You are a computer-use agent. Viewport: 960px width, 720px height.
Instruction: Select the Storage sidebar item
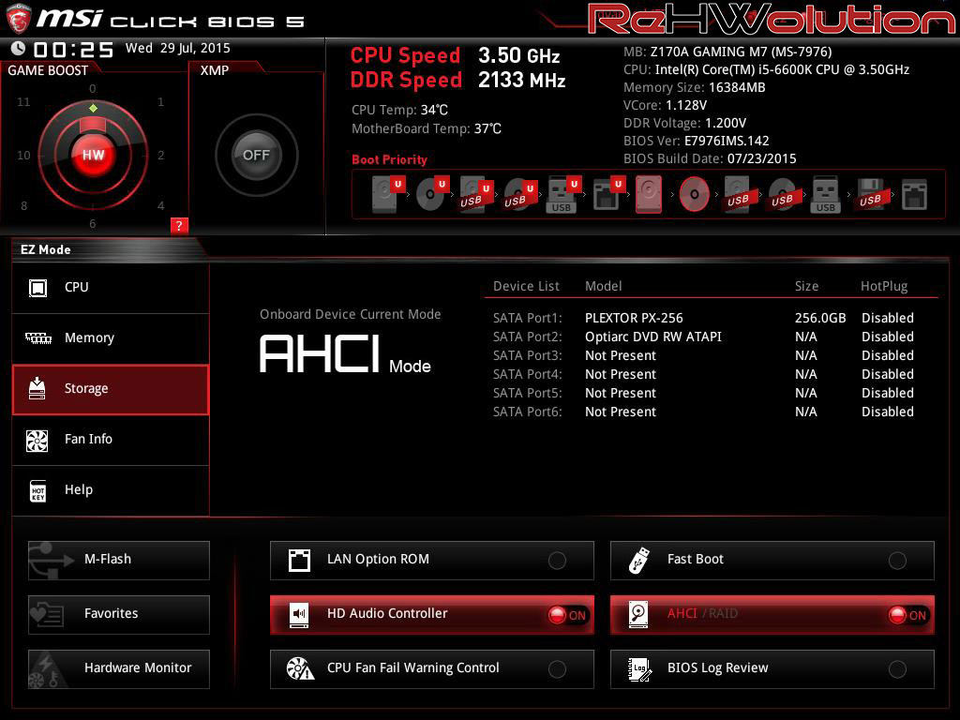pyautogui.click(x=111, y=389)
